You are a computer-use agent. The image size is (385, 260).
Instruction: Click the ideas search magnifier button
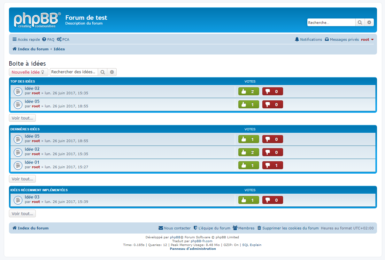(103, 72)
